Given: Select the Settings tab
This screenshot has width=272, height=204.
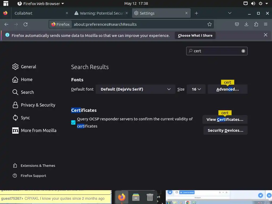Looking at the screenshot, I should 161,13.
